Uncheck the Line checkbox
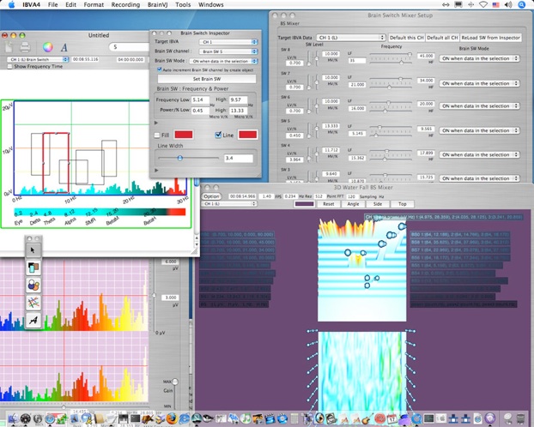 [x=217, y=134]
